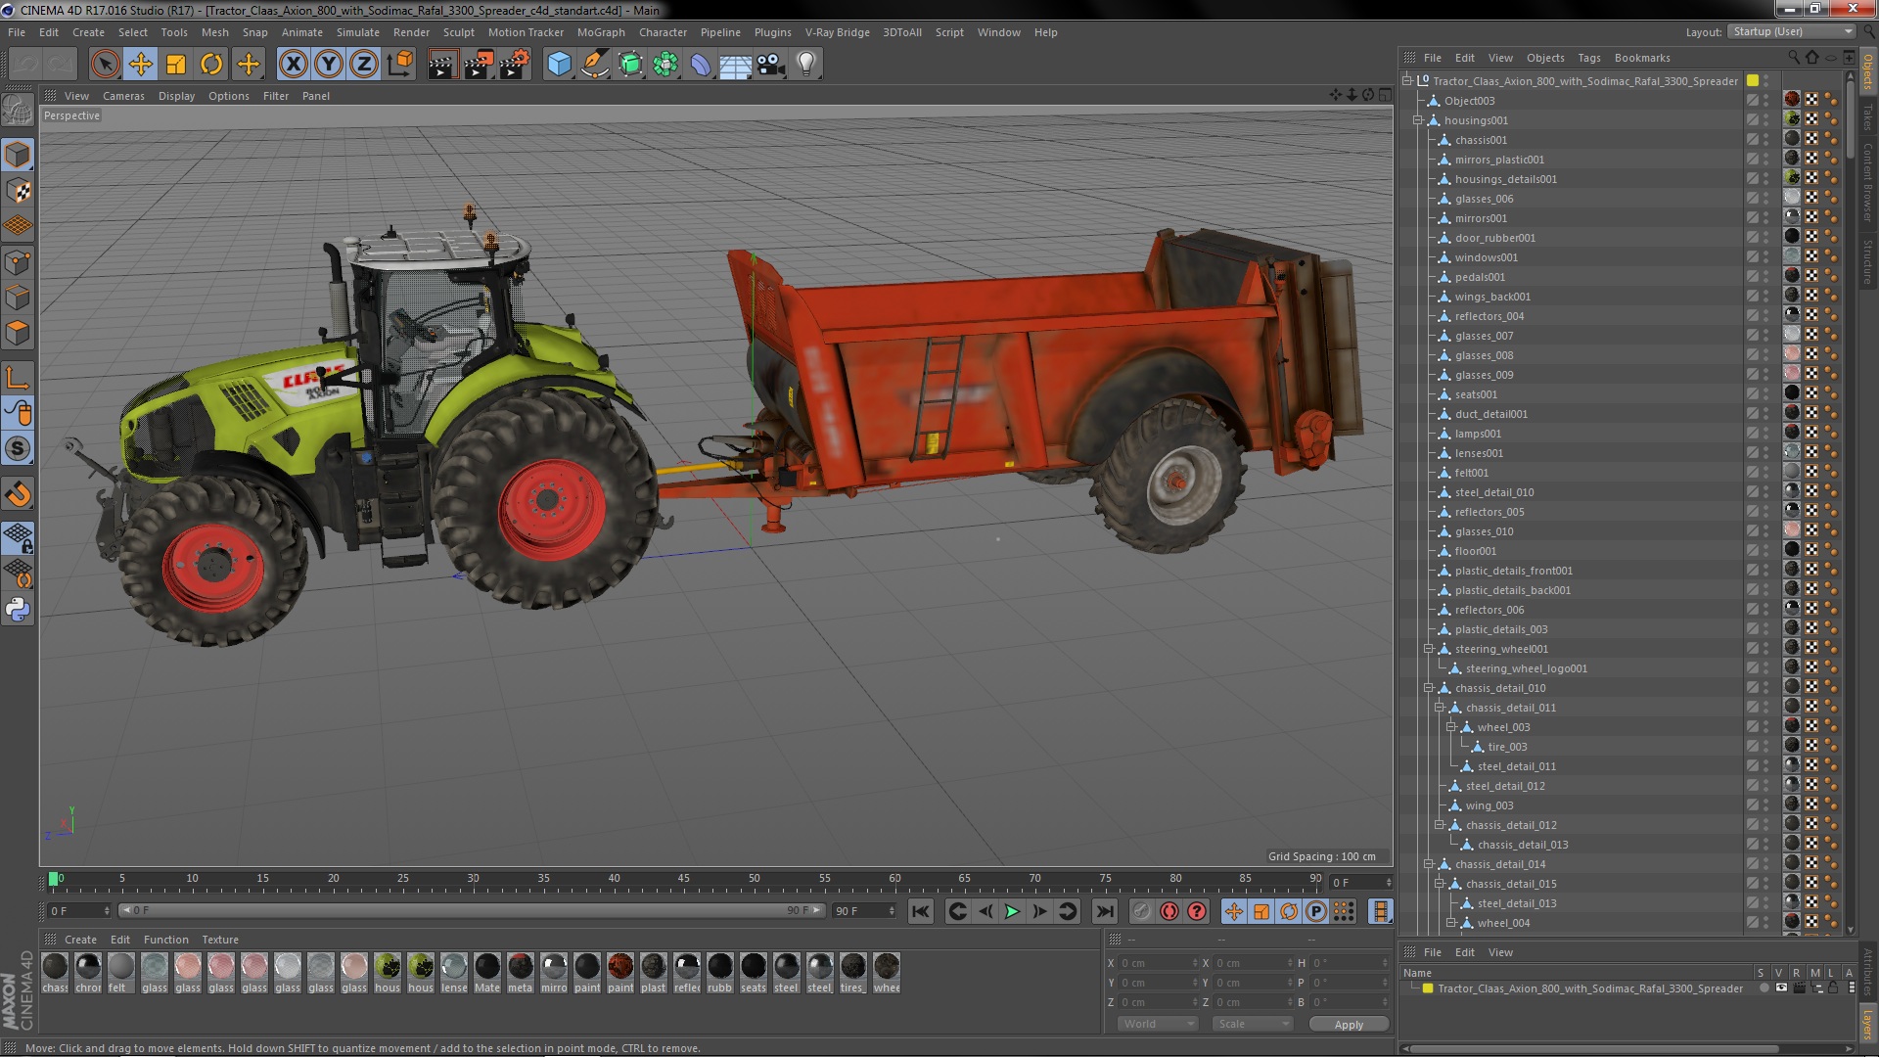Switch to Texture mode checkered cube

click(18, 191)
